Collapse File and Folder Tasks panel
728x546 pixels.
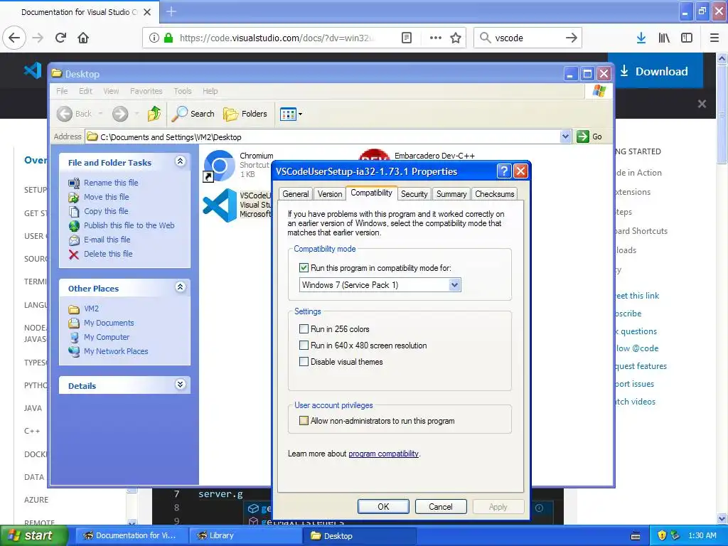[x=180, y=161]
